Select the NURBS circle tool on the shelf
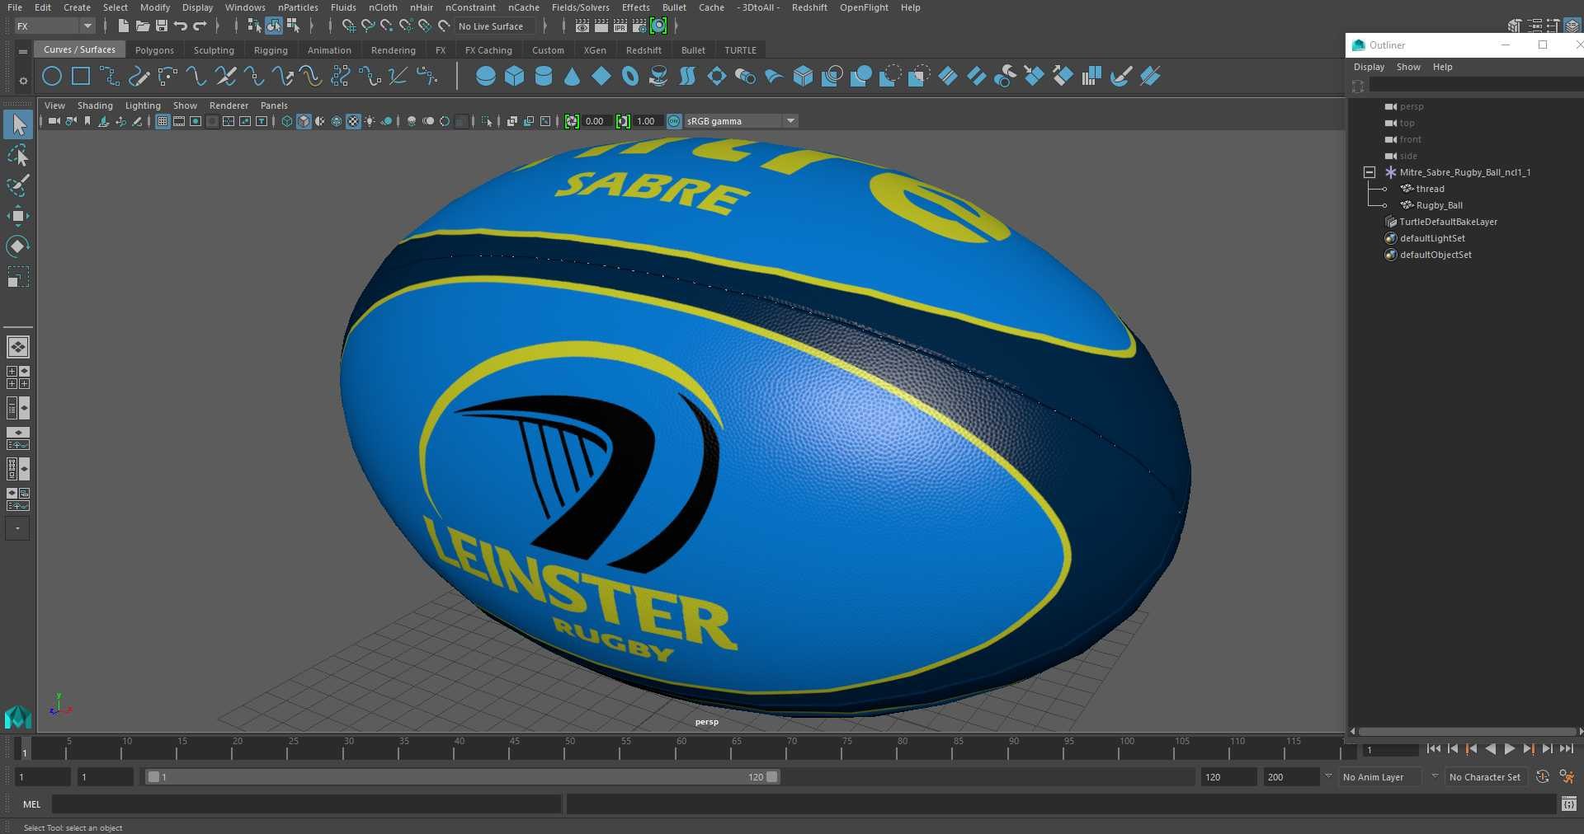1584x834 pixels. pyautogui.click(x=52, y=77)
